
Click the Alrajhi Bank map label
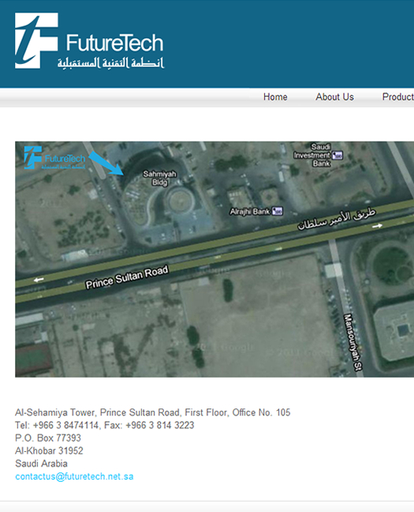pyautogui.click(x=250, y=212)
